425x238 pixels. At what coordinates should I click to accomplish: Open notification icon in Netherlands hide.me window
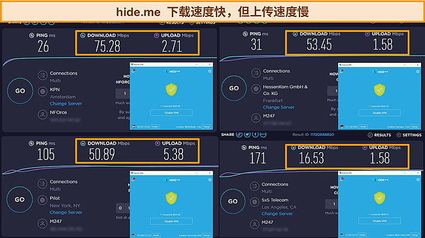point(133,71)
